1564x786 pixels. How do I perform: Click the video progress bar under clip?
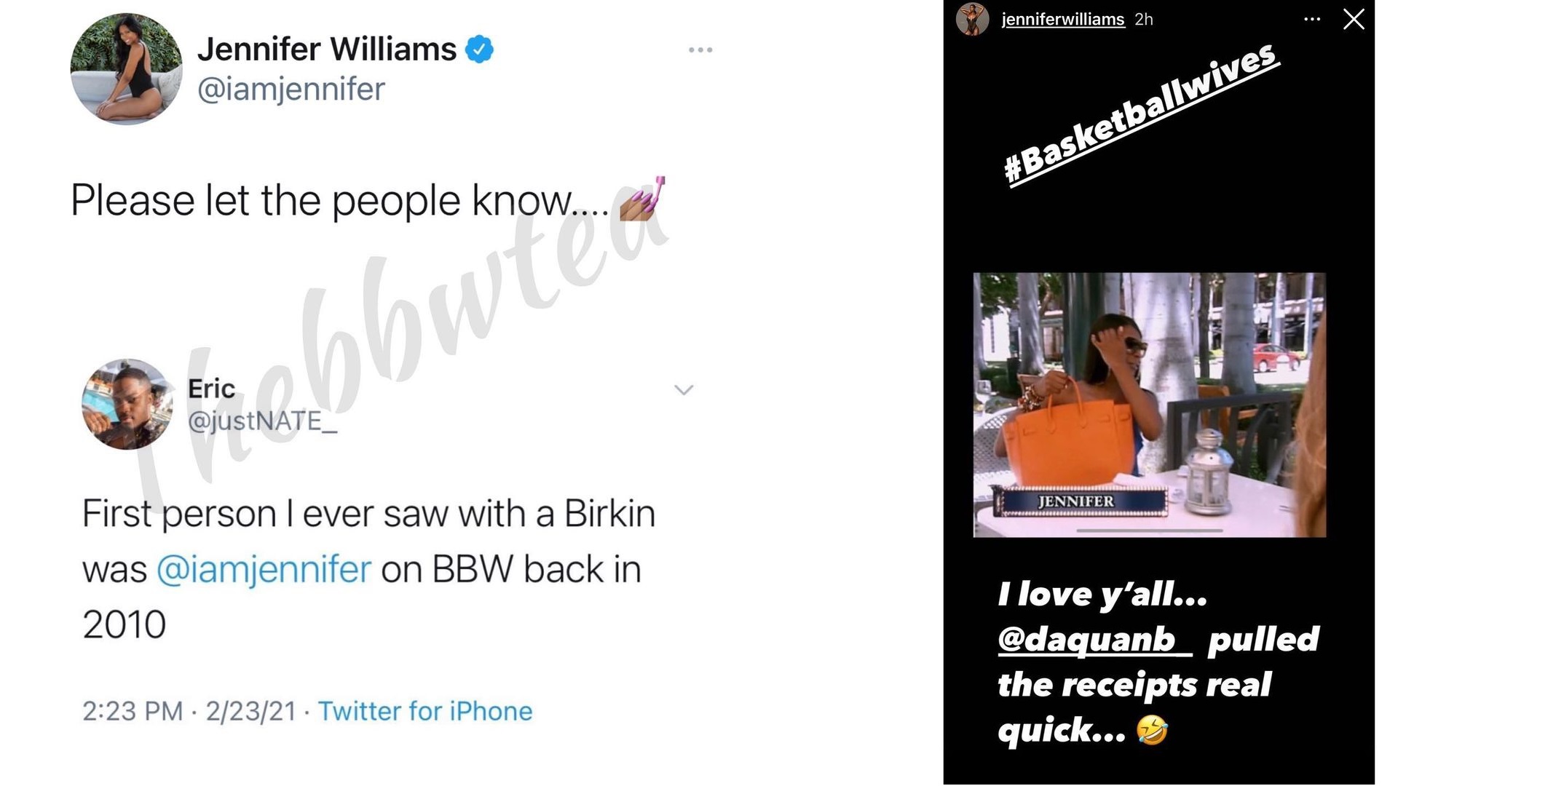click(x=1149, y=531)
